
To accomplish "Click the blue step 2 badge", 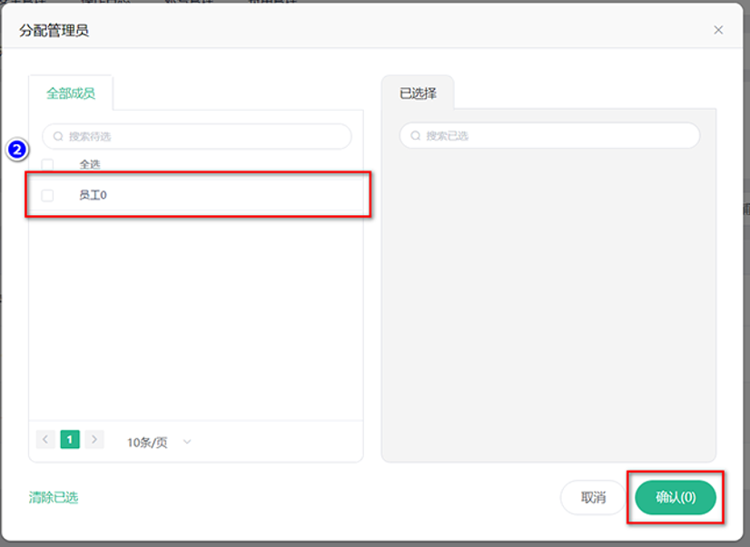I will click(18, 150).
